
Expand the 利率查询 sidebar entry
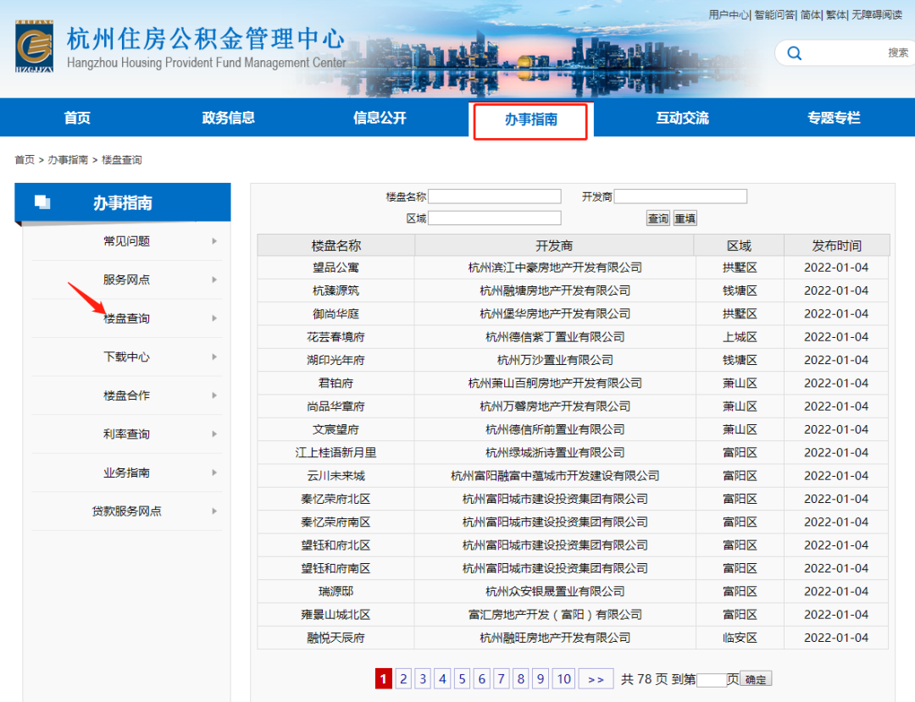pos(127,434)
